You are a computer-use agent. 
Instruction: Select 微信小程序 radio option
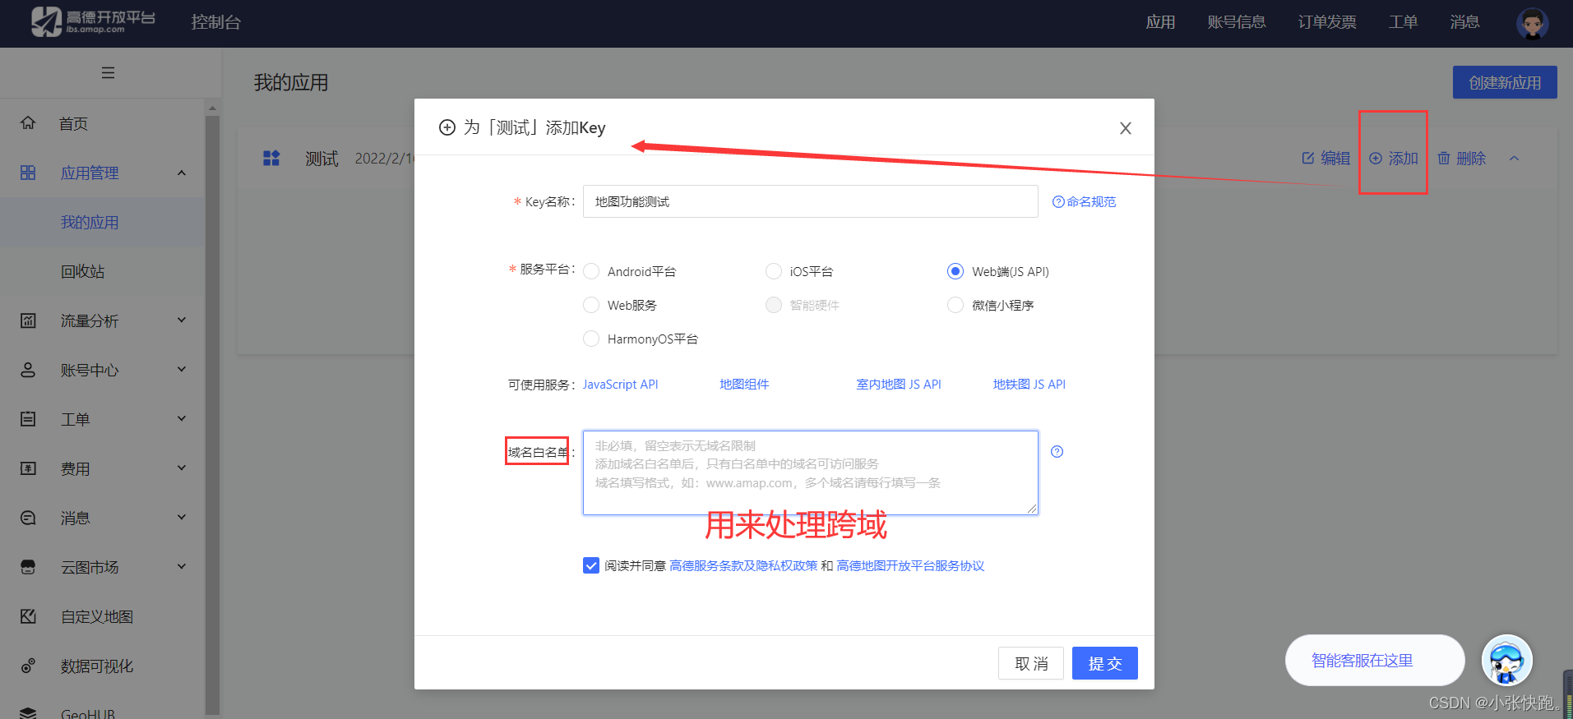tap(955, 305)
